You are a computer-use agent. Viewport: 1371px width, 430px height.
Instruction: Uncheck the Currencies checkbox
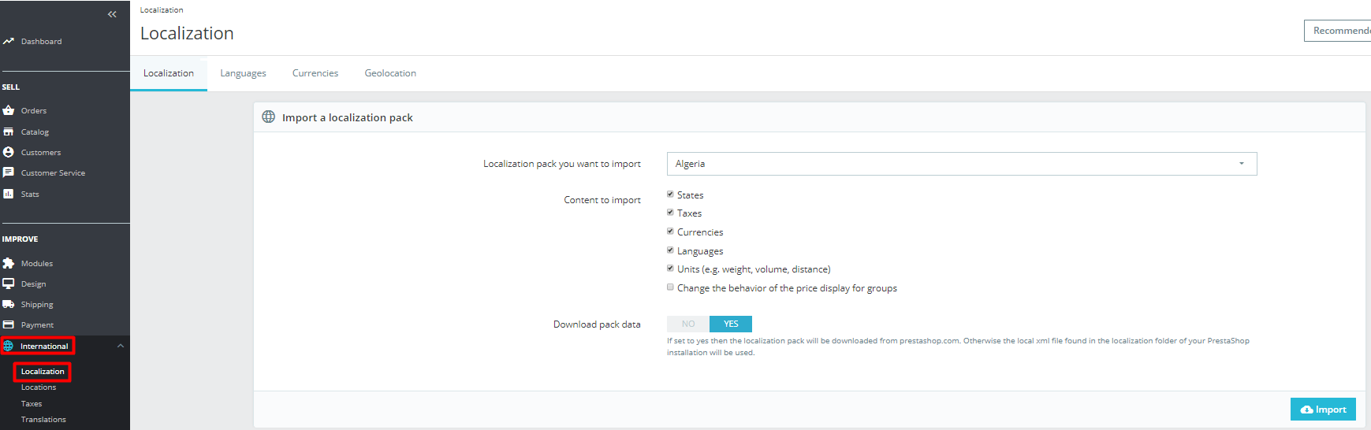[x=670, y=232]
